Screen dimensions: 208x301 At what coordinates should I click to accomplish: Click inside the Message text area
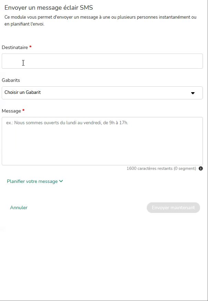102,145
